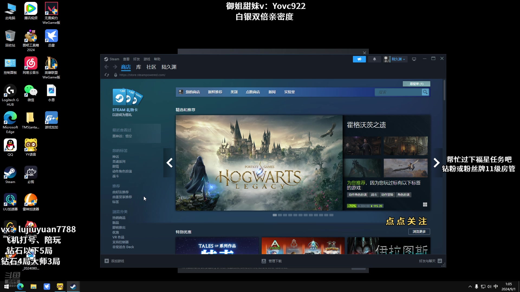520x292 pixels.
Task: Select the 动作角色扮演 sidebar tag
Action: (122, 171)
